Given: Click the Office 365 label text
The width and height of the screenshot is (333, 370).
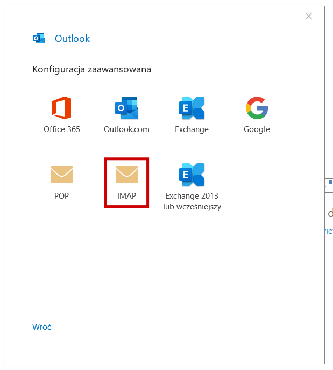Looking at the screenshot, I should pos(62,129).
